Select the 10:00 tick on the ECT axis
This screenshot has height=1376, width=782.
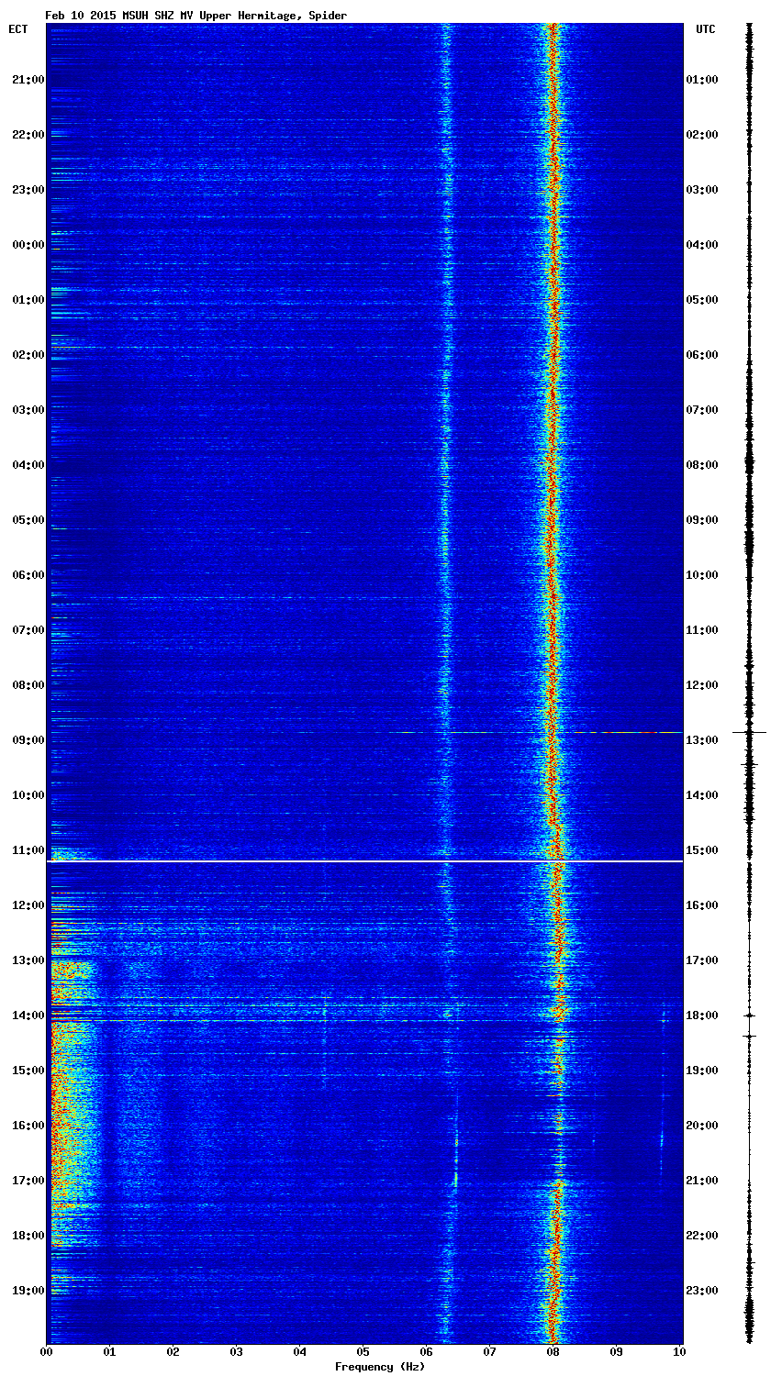[28, 795]
